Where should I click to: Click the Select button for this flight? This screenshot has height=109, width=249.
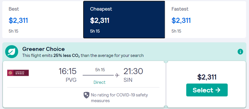coord(207,90)
